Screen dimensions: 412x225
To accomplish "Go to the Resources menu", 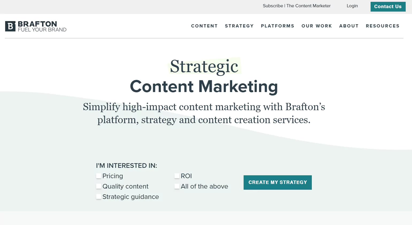I will pyautogui.click(x=383, y=26).
